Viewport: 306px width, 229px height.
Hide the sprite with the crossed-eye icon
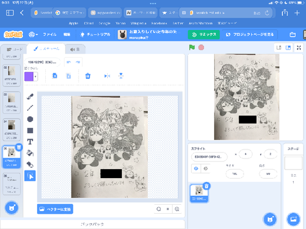coord(205,169)
